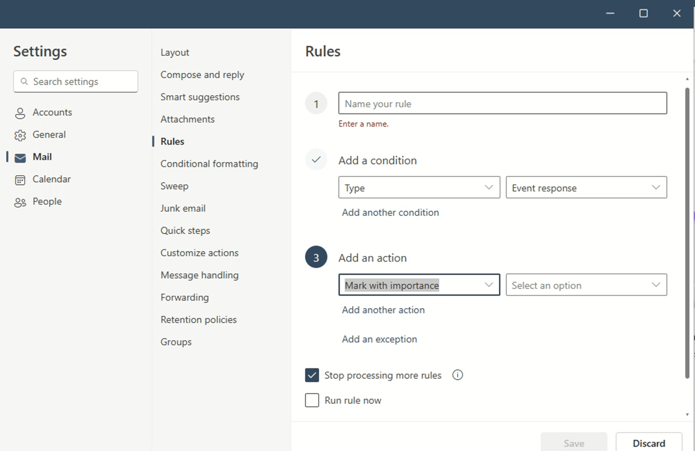Screen dimensions: 695x451
Task: Open Conditional formatting settings
Action: (x=209, y=164)
